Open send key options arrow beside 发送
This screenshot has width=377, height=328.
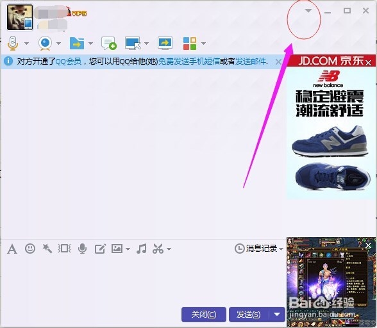[x=277, y=315]
